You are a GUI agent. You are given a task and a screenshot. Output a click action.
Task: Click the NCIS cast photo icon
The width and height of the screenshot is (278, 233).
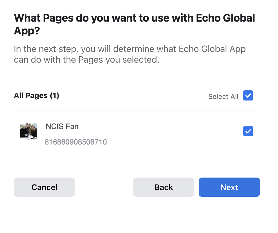tap(29, 131)
